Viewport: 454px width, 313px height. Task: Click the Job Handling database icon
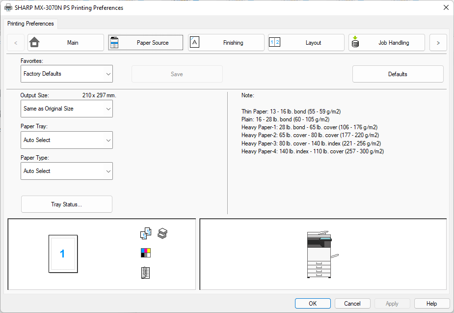355,43
